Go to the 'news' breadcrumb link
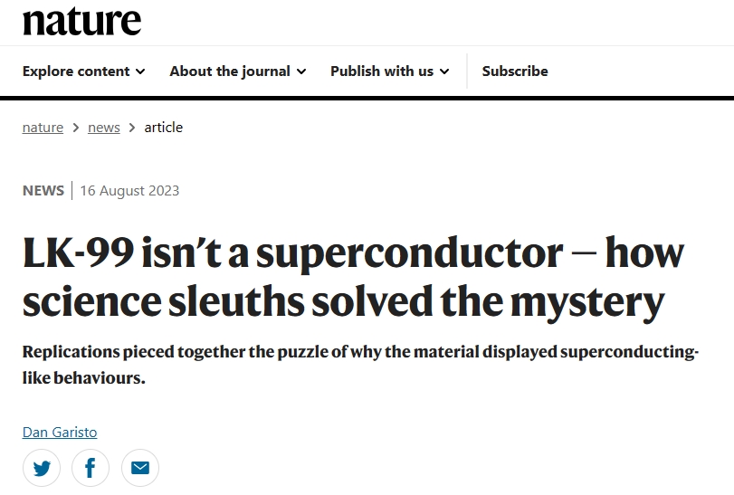This screenshot has height=495, width=734. point(104,128)
